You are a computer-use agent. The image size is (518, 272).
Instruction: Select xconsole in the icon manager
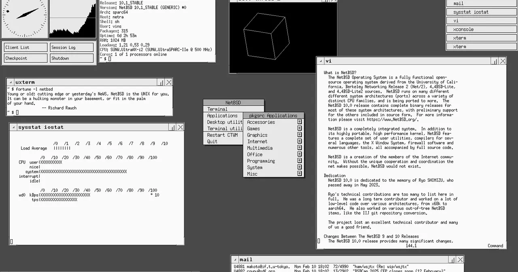(x=482, y=29)
